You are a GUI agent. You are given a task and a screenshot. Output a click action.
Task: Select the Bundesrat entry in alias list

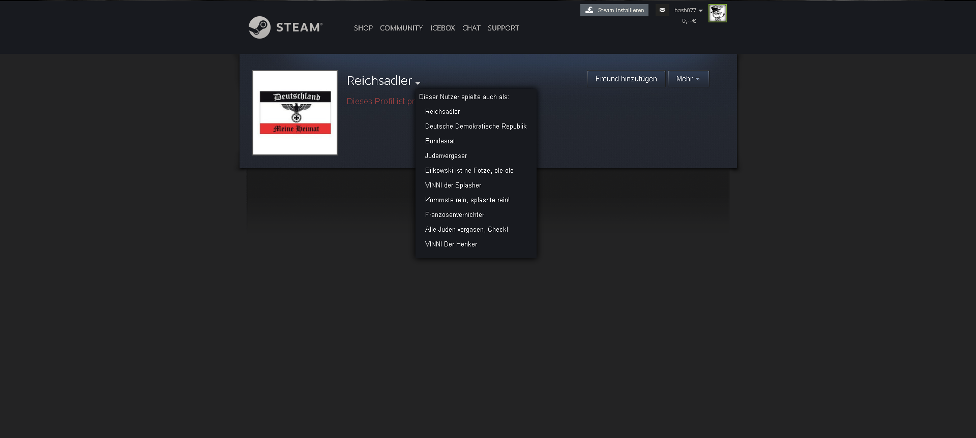(440, 141)
